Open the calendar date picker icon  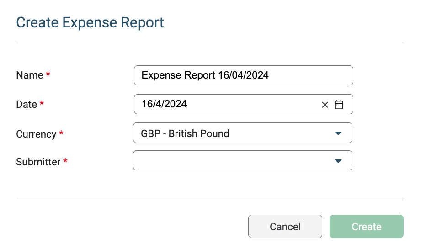pyautogui.click(x=339, y=104)
